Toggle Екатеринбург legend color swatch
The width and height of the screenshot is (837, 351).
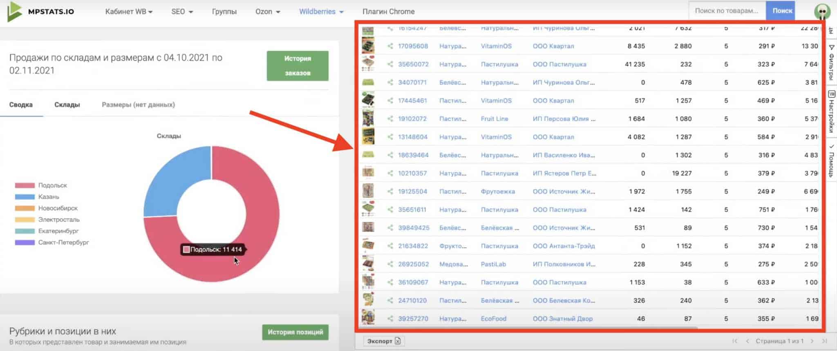25,231
